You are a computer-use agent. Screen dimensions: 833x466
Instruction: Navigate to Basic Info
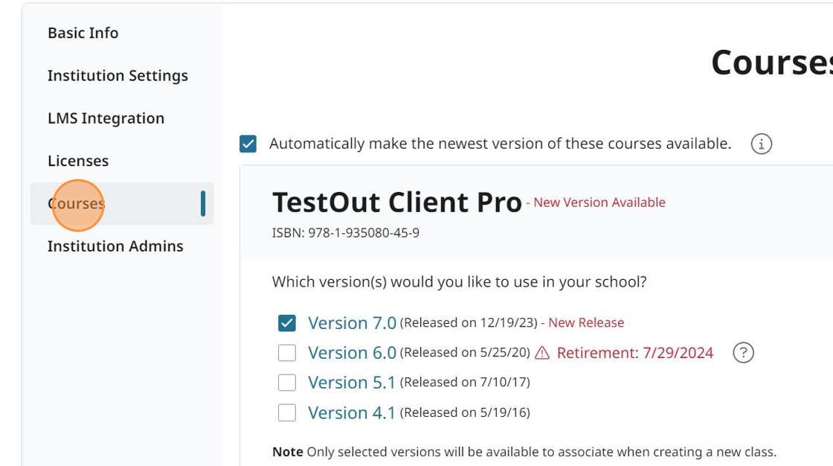click(83, 33)
